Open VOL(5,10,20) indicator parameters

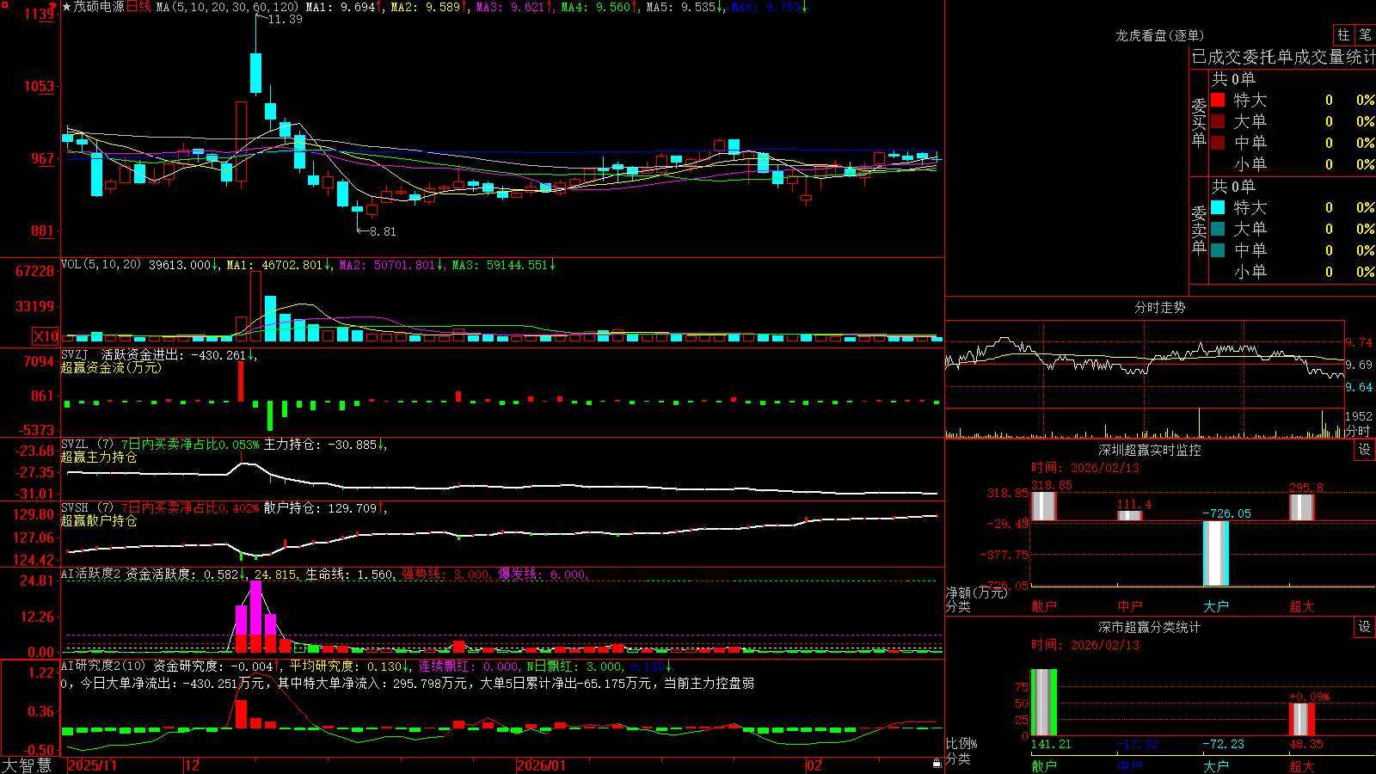pyautogui.click(x=101, y=265)
